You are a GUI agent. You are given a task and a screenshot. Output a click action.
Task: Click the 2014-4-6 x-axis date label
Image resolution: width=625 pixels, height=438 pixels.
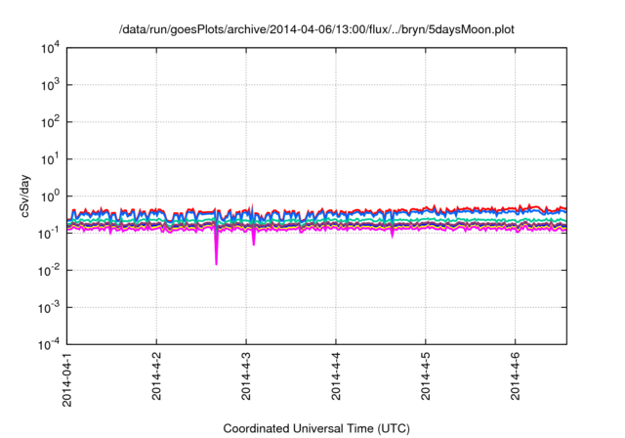pos(516,376)
